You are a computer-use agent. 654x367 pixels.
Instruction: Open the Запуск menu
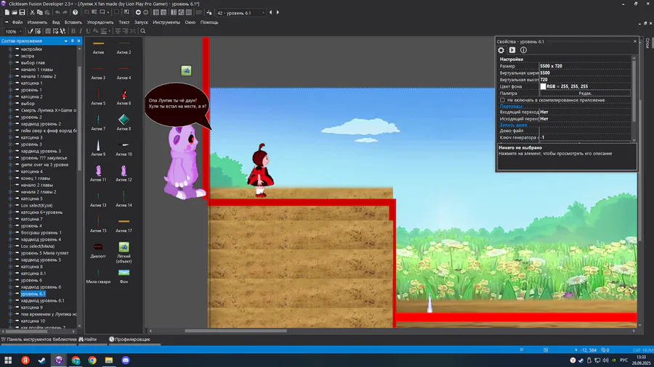(x=141, y=22)
